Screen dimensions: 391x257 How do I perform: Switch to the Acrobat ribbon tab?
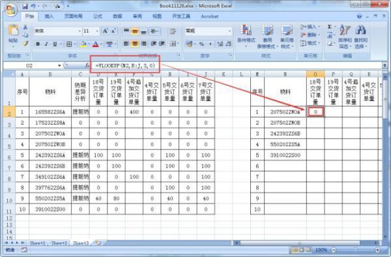[x=209, y=16]
